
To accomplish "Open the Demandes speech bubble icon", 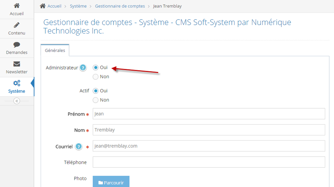I will (17, 45).
